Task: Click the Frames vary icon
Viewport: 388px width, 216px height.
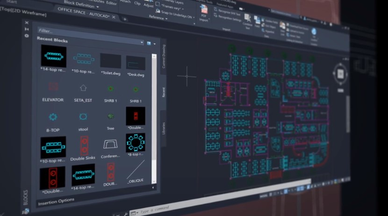Action: [x=158, y=4]
